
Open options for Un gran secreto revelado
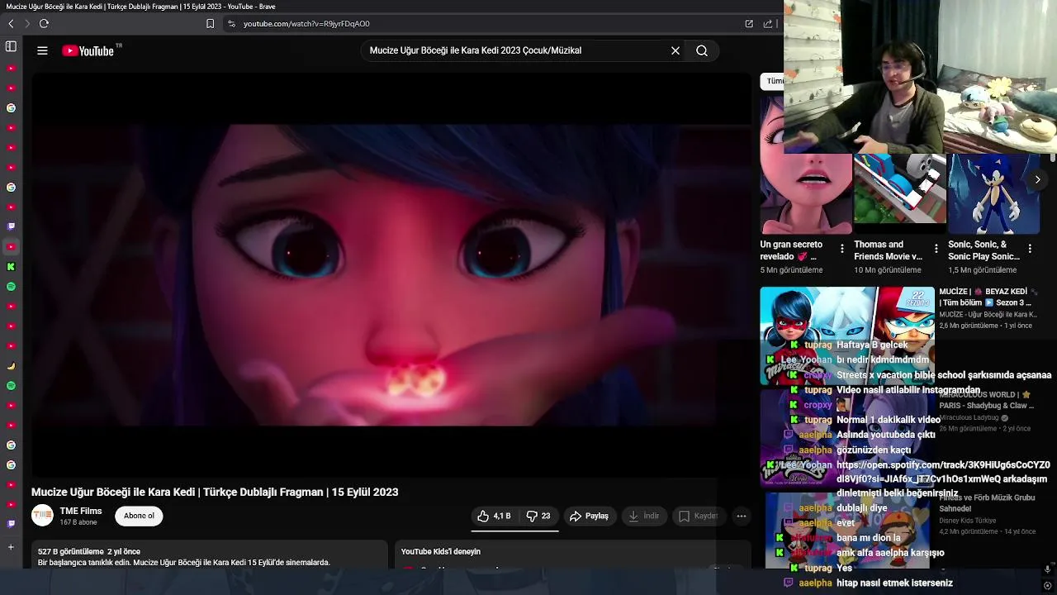click(842, 249)
